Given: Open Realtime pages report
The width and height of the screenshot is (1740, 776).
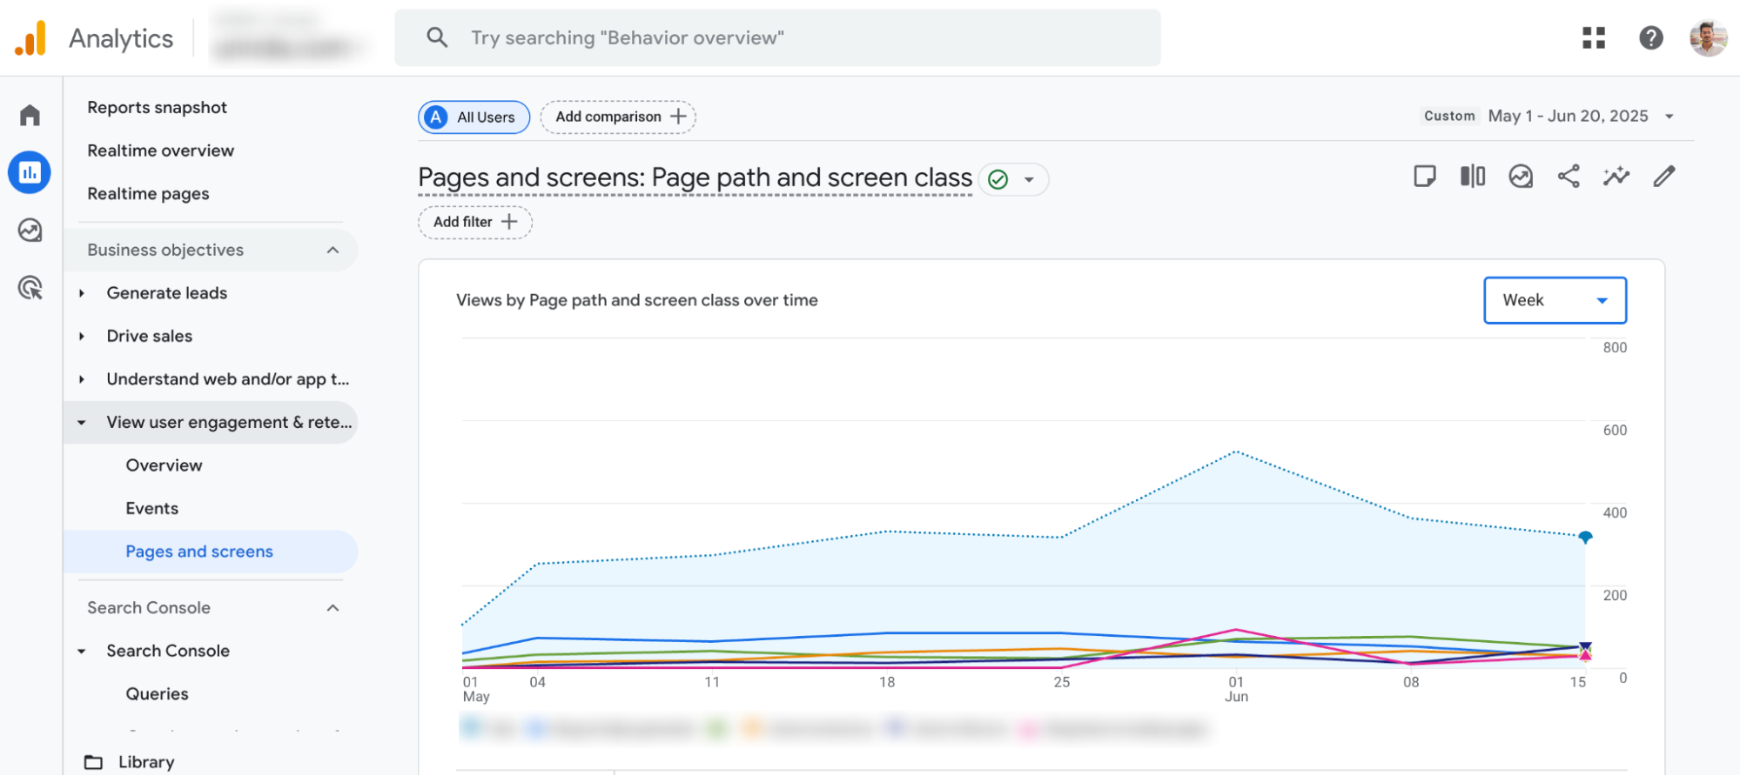Looking at the screenshot, I should (148, 194).
